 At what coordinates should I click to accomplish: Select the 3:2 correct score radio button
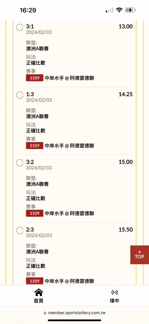pos(20,163)
